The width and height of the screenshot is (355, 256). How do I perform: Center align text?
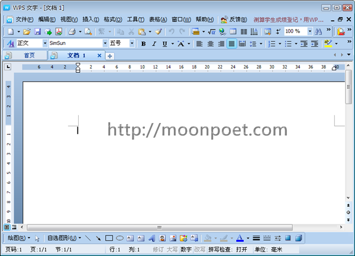(210, 44)
